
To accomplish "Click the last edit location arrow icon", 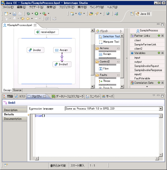I will pos(22,19).
